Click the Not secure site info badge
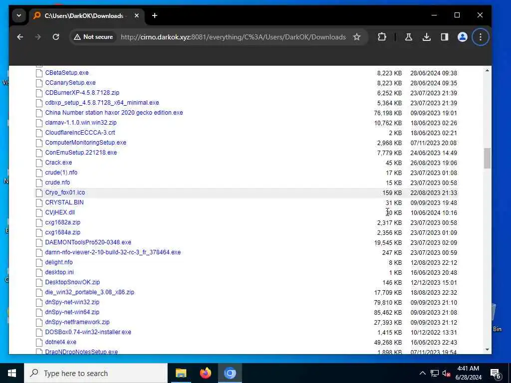This screenshot has width=511, height=383. 93,37
